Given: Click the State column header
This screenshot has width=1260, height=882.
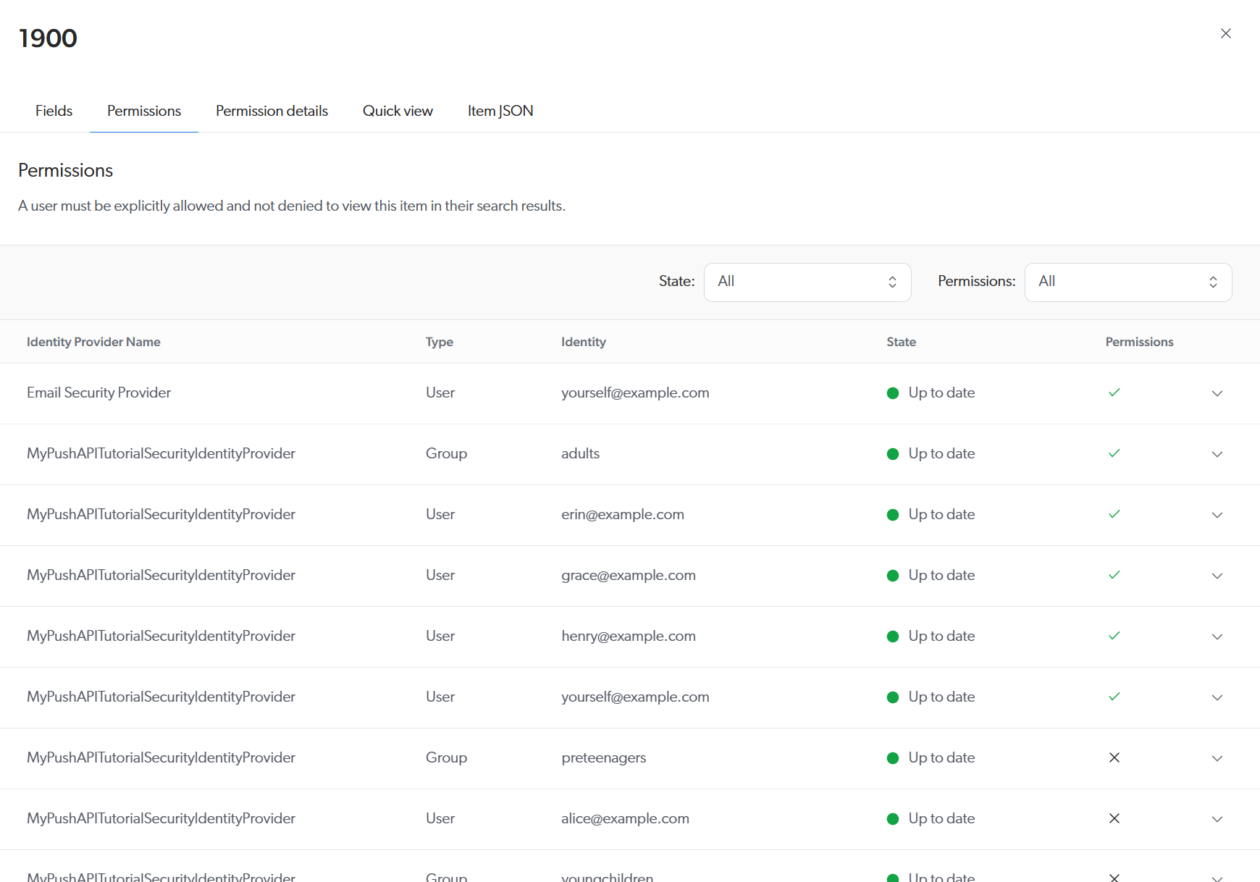Looking at the screenshot, I should [x=902, y=342].
